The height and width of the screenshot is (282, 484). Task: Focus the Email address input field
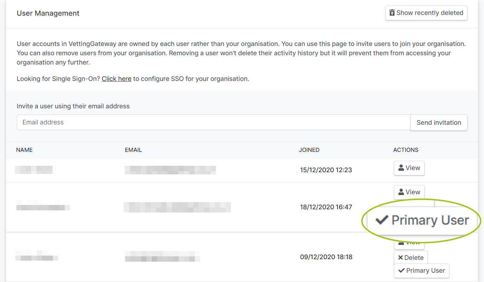pos(213,122)
